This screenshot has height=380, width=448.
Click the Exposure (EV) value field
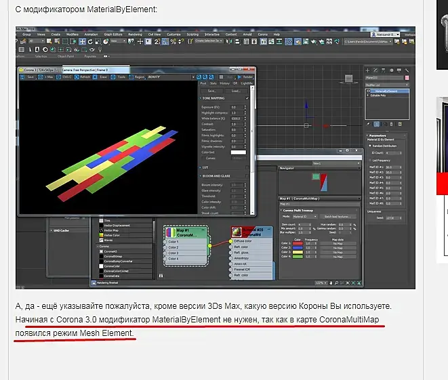coord(237,107)
